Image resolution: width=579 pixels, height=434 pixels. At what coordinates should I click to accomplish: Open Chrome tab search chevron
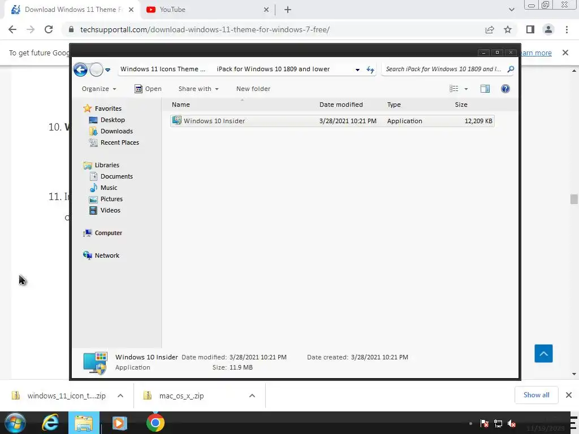[511, 10]
